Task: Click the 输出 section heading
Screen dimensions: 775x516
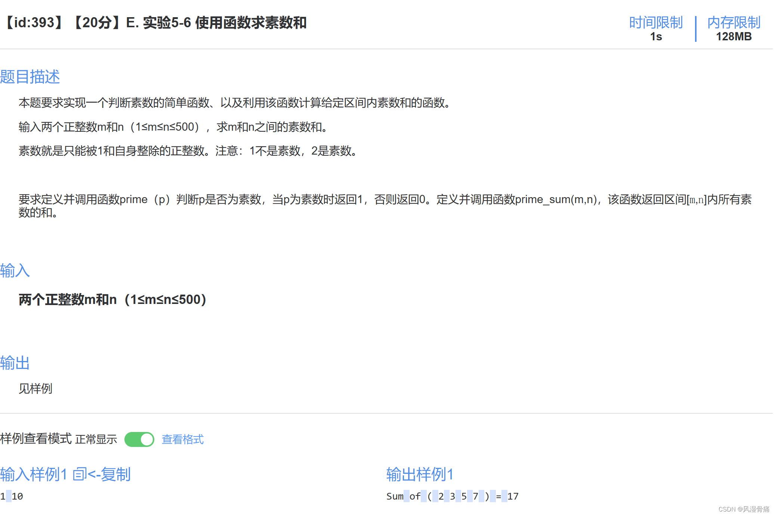Action: pyautogui.click(x=15, y=363)
